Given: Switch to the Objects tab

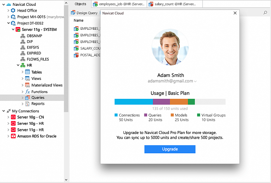Looking at the screenshot, I should point(80,4).
